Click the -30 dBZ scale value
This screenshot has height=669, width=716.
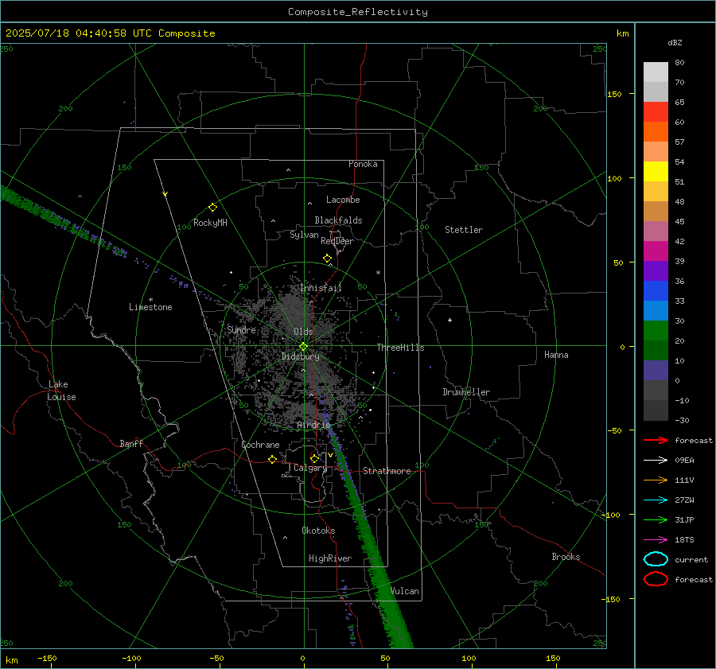click(x=682, y=420)
